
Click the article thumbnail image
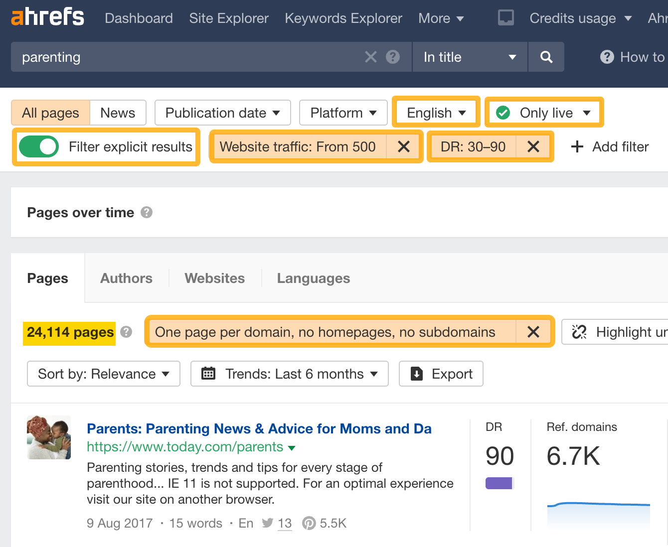click(48, 437)
